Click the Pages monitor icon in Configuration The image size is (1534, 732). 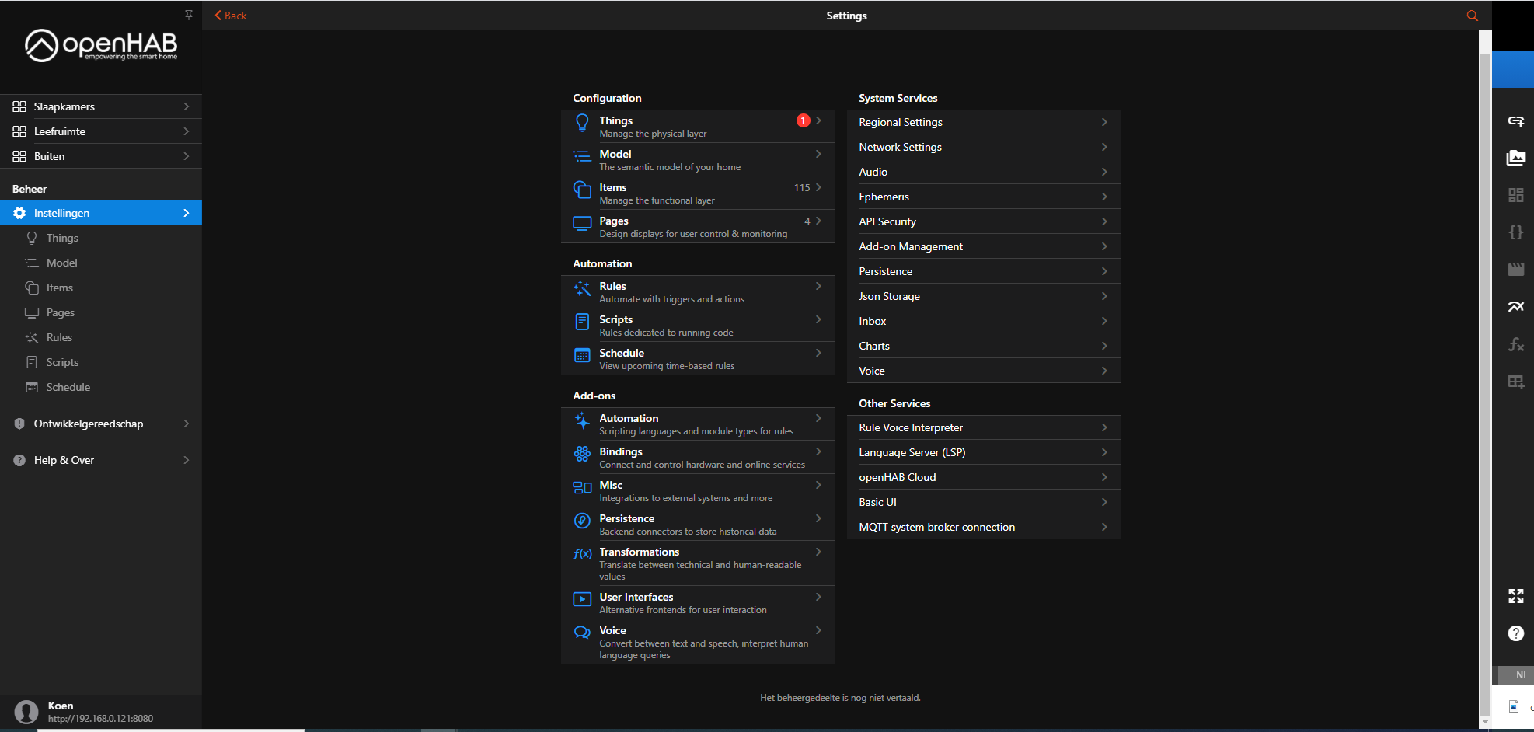point(582,224)
